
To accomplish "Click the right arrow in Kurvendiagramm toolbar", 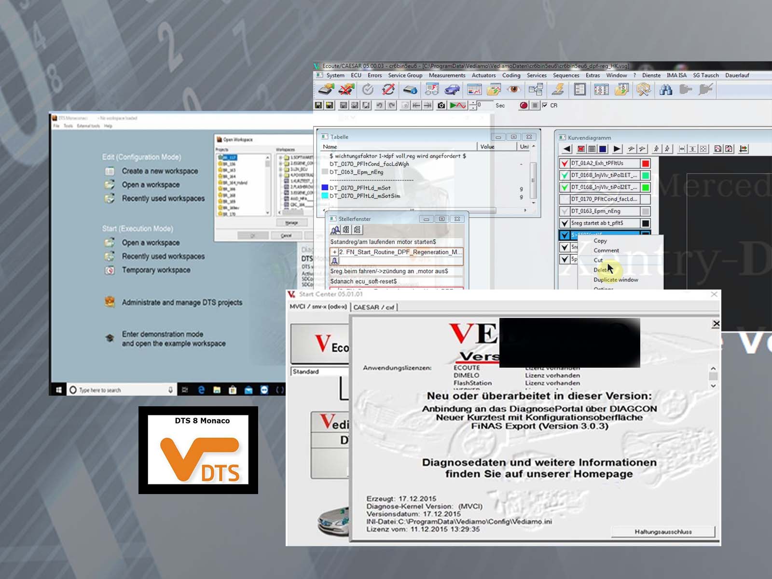I will point(617,149).
